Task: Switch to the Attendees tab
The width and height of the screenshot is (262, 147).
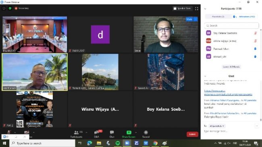Action: (245, 17)
